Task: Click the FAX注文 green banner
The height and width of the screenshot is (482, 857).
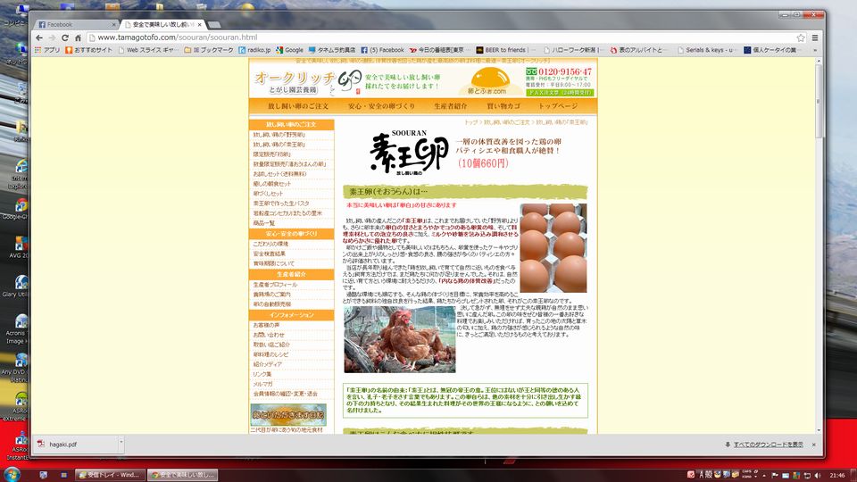Action: (559, 93)
